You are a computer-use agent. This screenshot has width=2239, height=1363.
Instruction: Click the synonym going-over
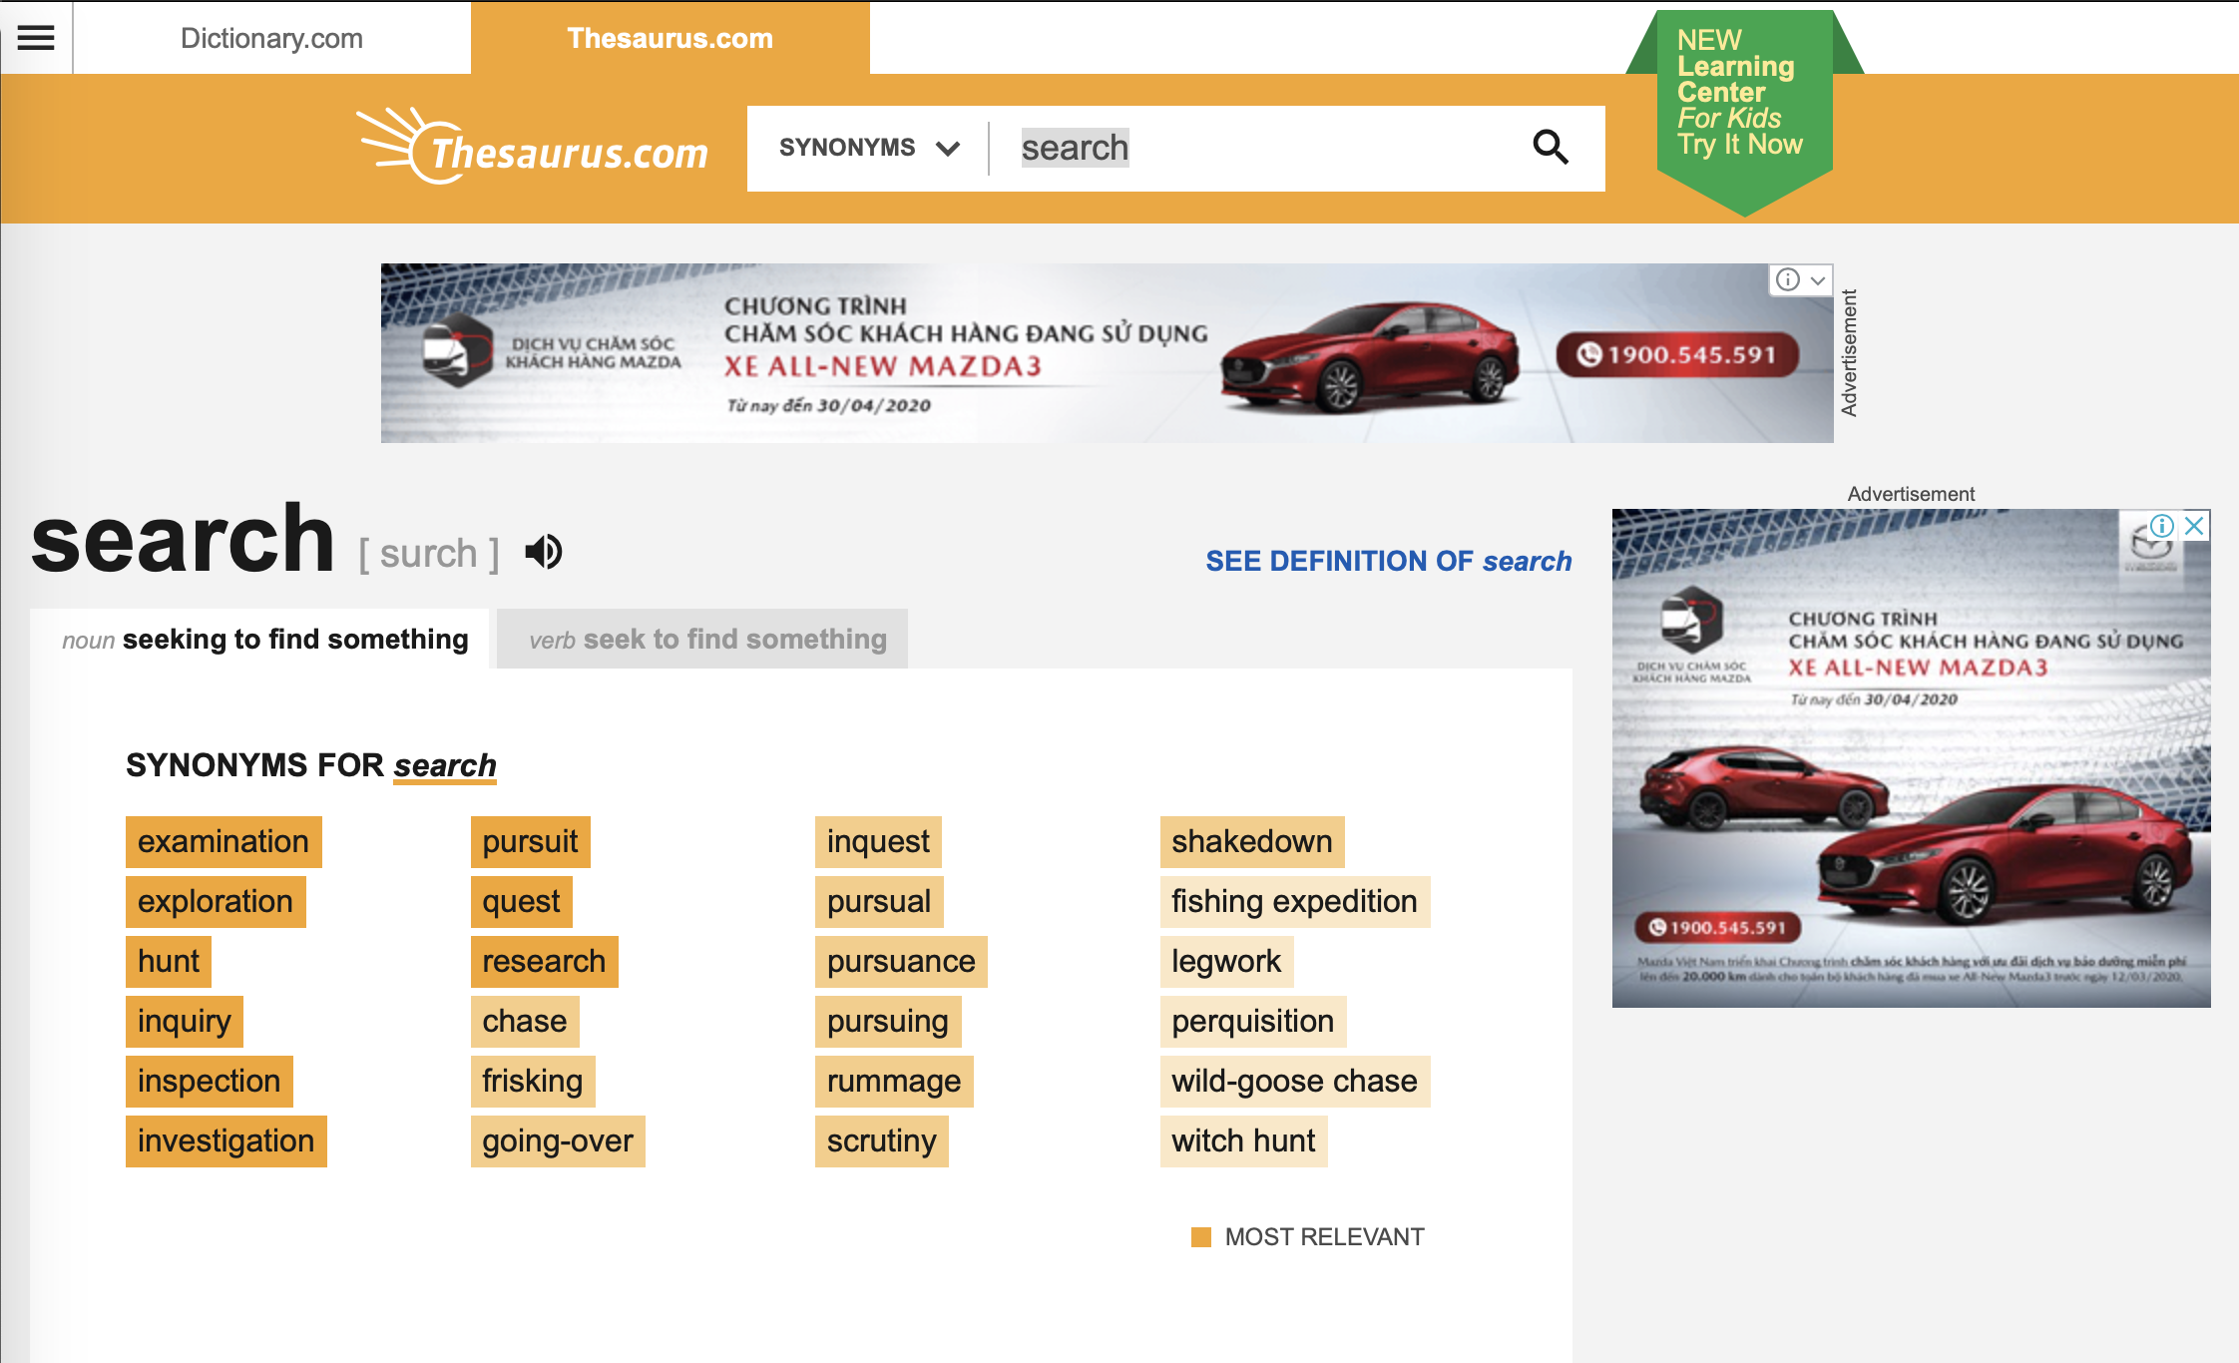click(558, 1141)
